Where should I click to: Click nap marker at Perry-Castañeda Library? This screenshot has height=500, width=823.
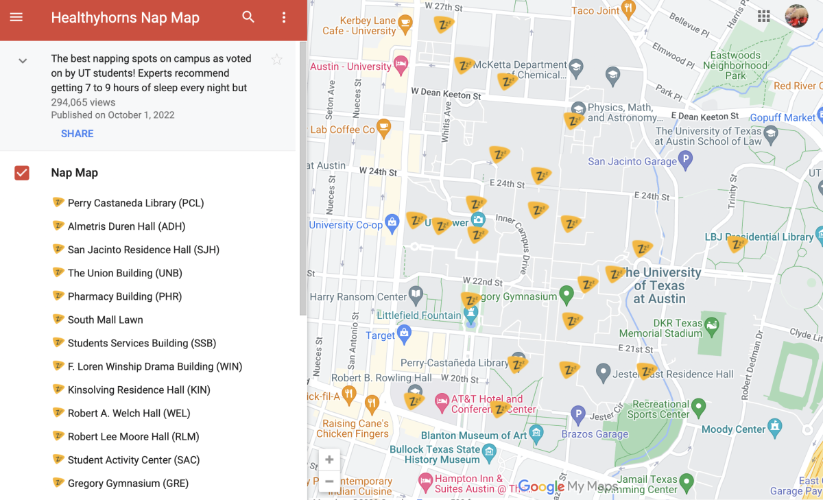(x=518, y=364)
